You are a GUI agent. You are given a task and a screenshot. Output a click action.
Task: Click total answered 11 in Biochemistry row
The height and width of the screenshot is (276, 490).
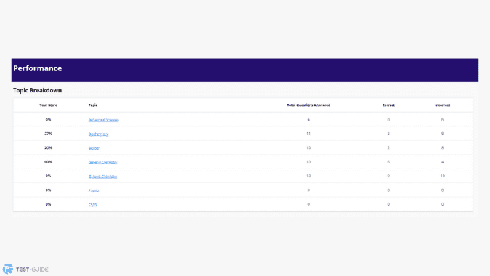coord(309,134)
